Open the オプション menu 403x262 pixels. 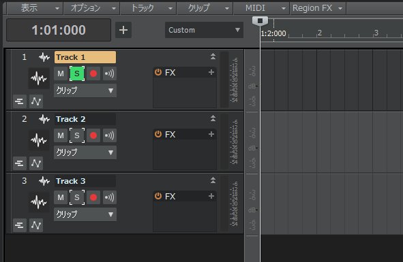pos(91,8)
